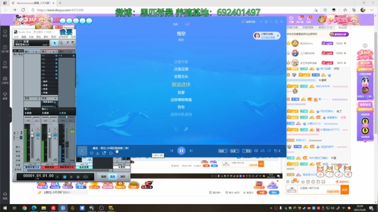Open the music player playlist queue
This screenshot has height=212, width=378.
pyautogui.click(x=277, y=151)
